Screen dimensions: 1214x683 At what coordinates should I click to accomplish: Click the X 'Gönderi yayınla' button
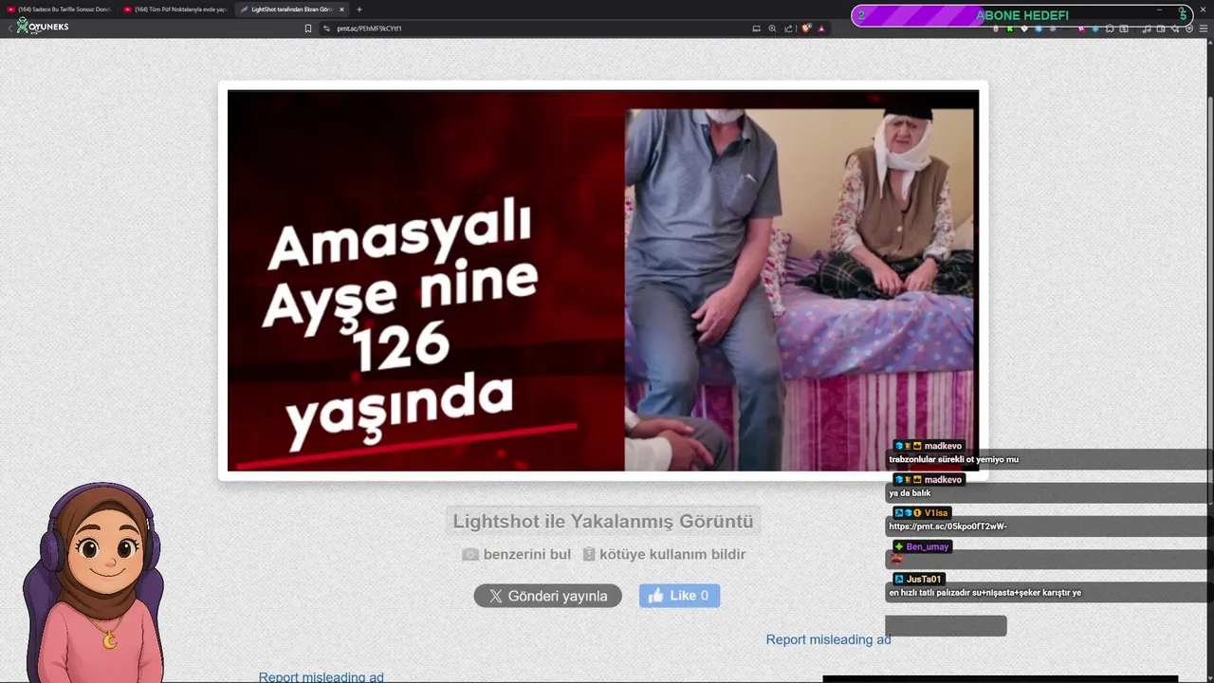tap(548, 596)
